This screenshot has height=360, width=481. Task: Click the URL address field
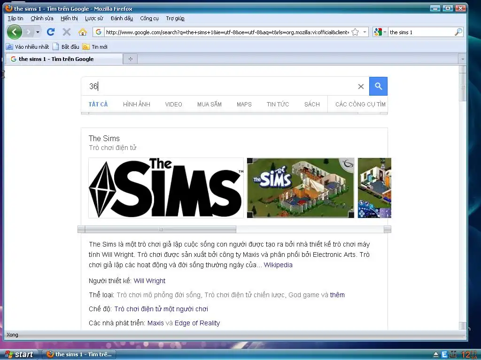[227, 32]
